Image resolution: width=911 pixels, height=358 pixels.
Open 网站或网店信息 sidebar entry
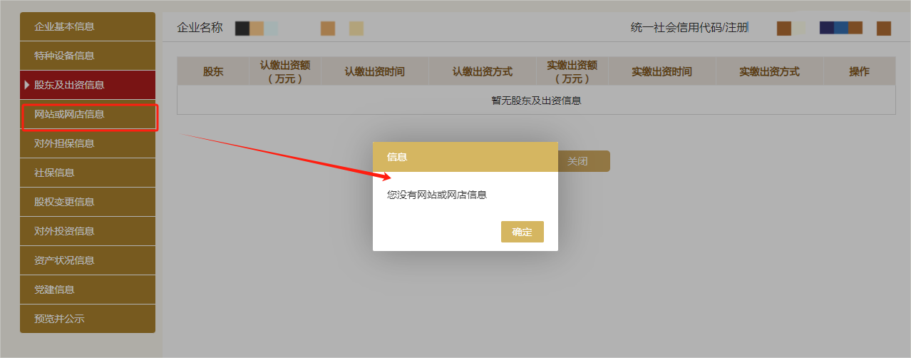point(88,114)
